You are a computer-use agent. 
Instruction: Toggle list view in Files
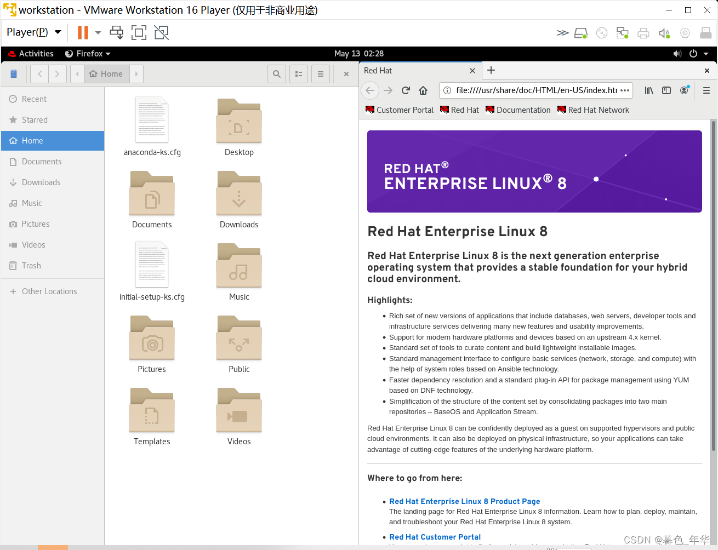tap(299, 74)
